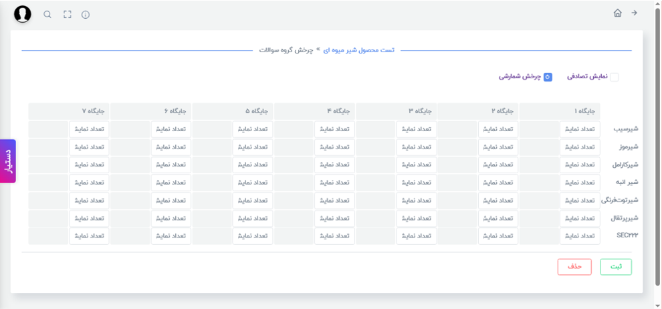The height and width of the screenshot is (309, 662).
Task: Open the دستیار side panel tab
Action: [x=8, y=161]
